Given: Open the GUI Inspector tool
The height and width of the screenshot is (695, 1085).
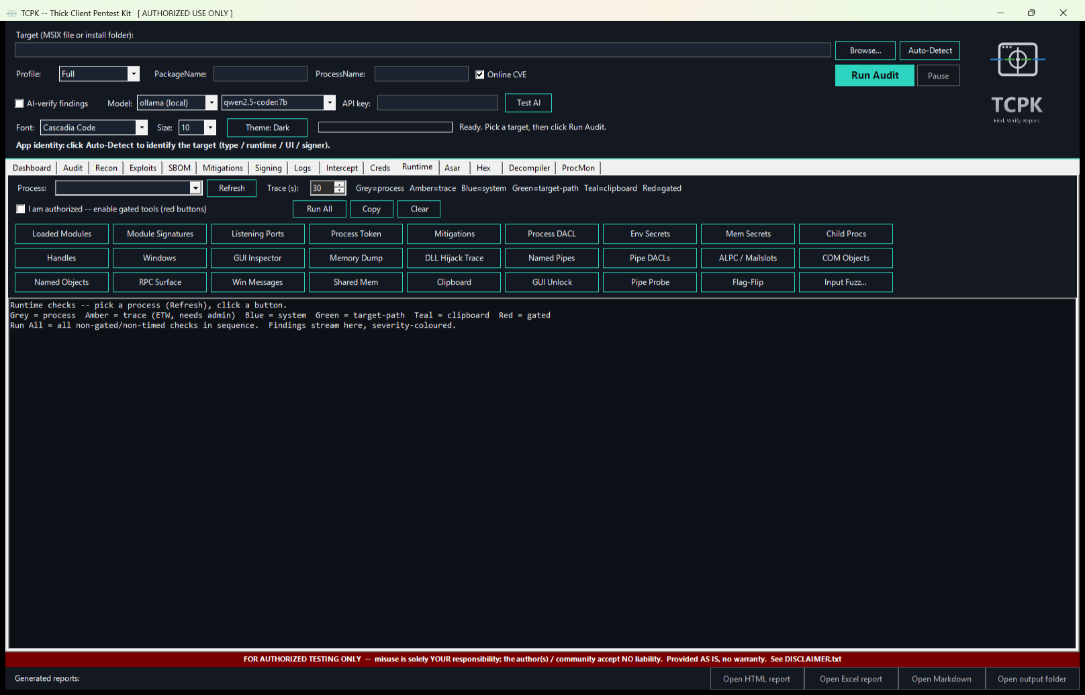Looking at the screenshot, I should tap(258, 258).
